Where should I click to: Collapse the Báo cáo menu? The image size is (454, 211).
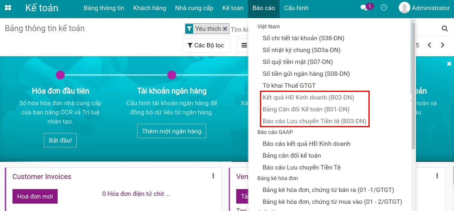(x=264, y=8)
